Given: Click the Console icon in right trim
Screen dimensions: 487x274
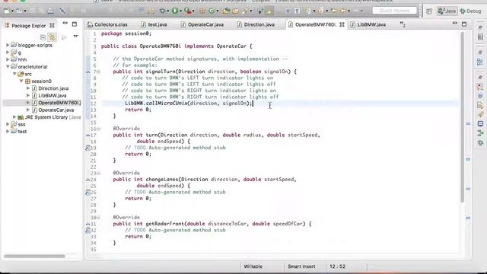Looking at the screenshot, I should point(480,123).
